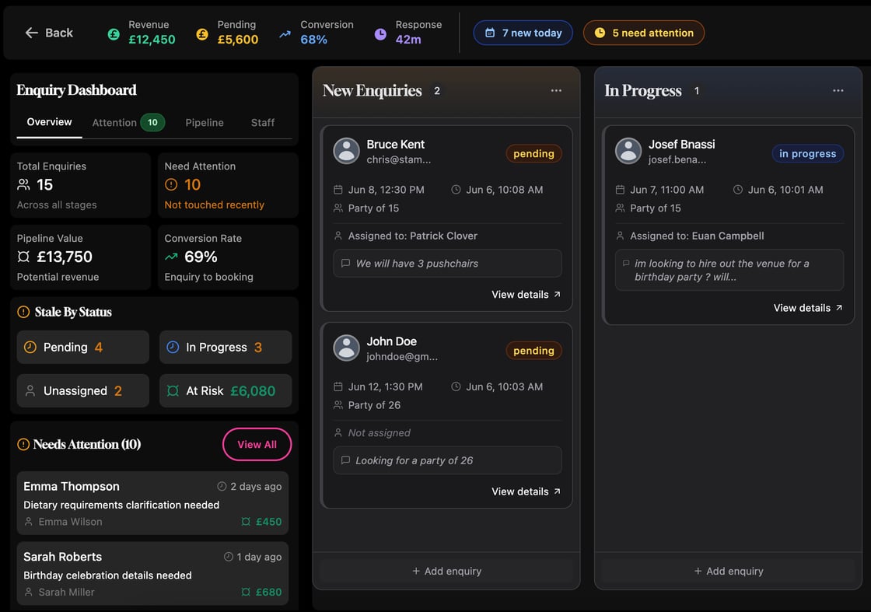Click John Doe's profile avatar
This screenshot has width=871, height=612.
(346, 348)
